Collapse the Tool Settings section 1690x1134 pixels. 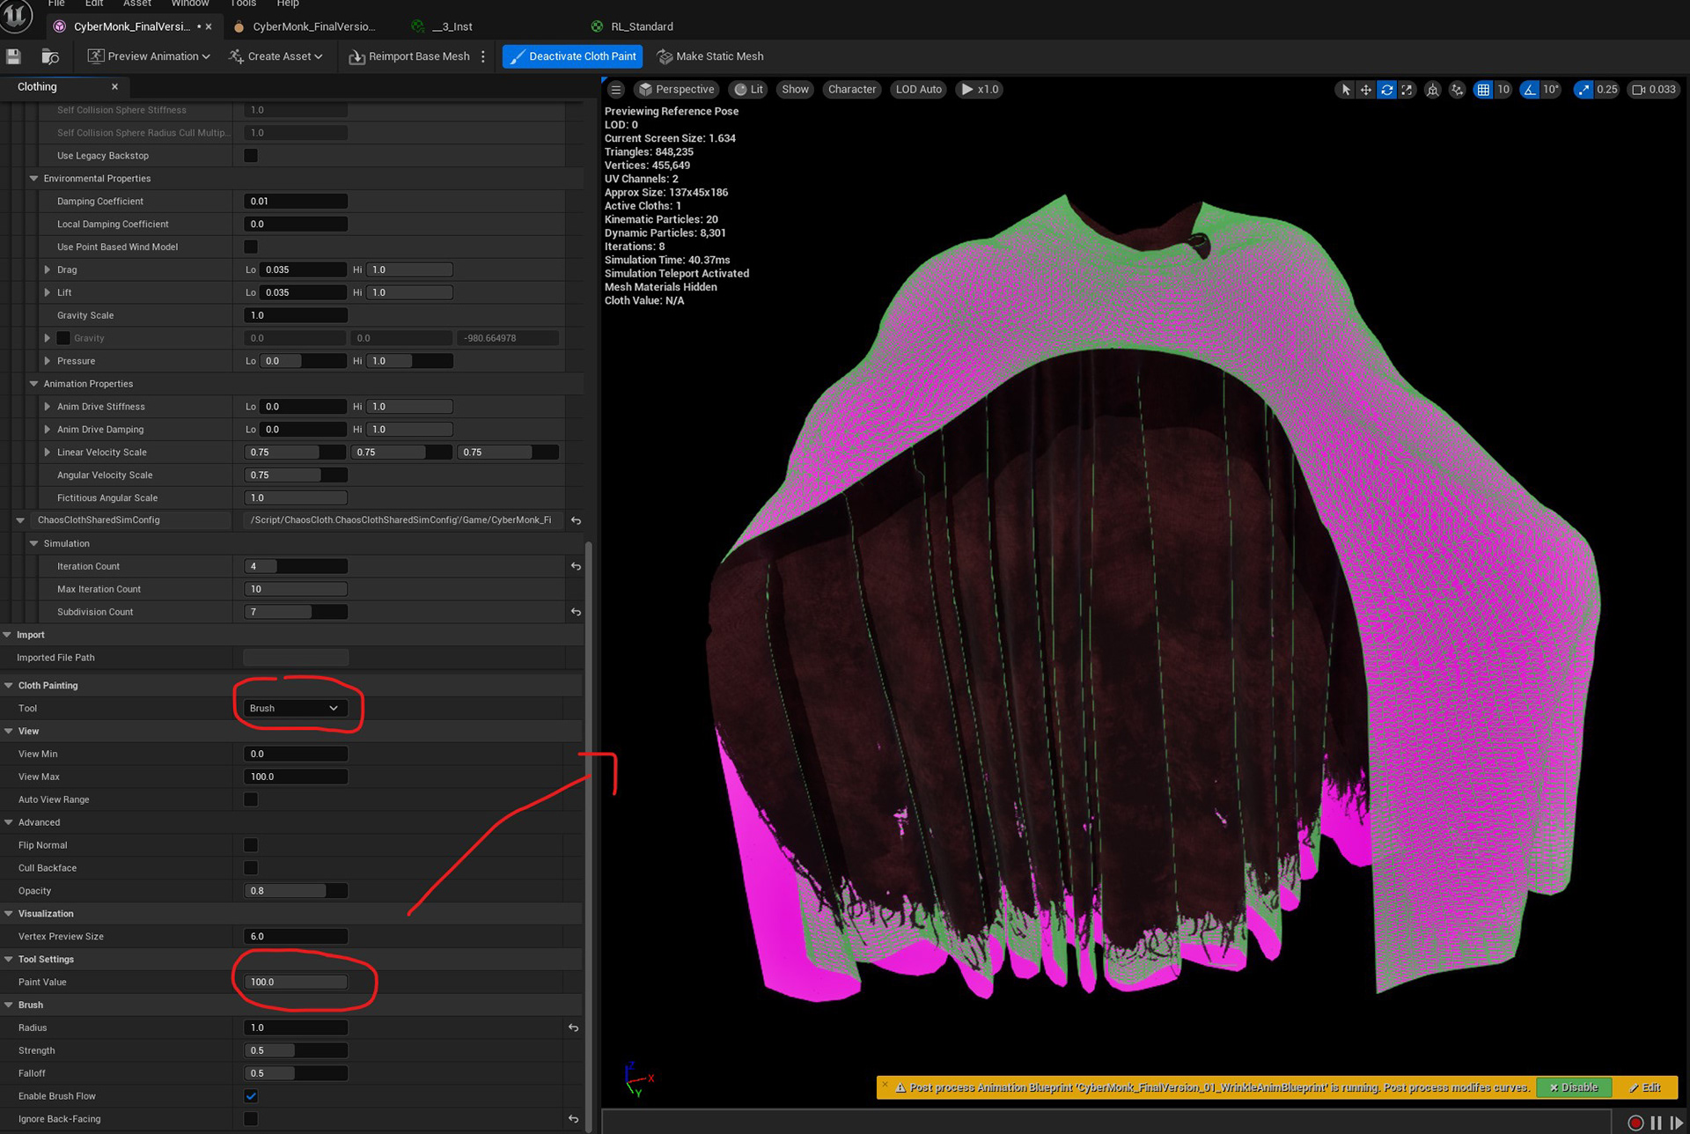[9, 960]
